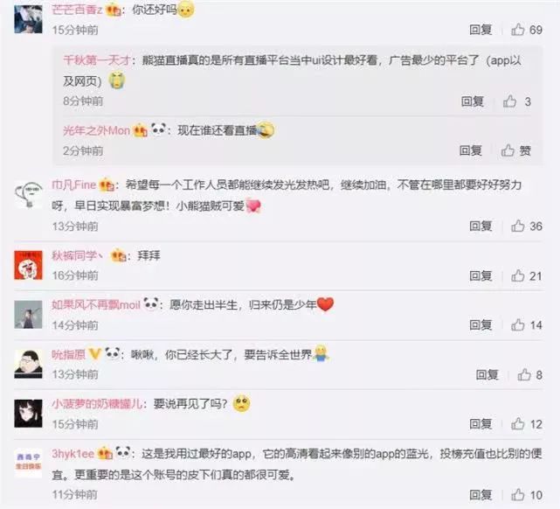Open 芒芒百香z's avatar thumbnail
This screenshot has width=560, height=509.
point(28,19)
